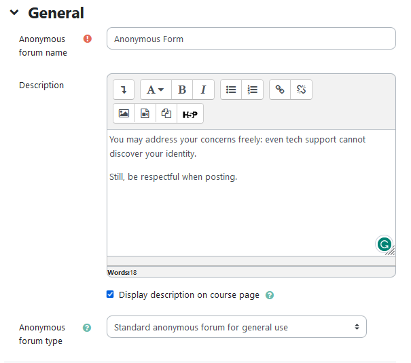This screenshot has width=411, height=363.
Task: Open help for Anonymous forum type
Action: pyautogui.click(x=87, y=328)
